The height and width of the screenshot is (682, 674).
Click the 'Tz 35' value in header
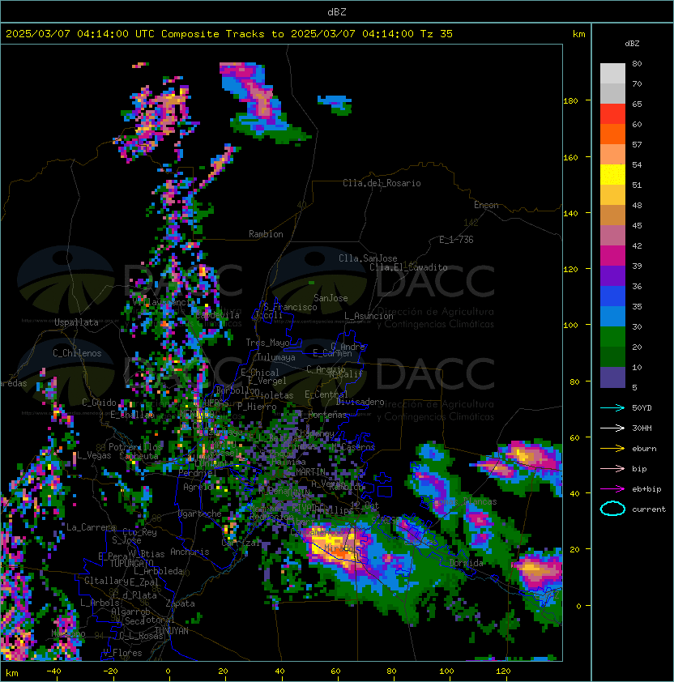click(x=437, y=34)
